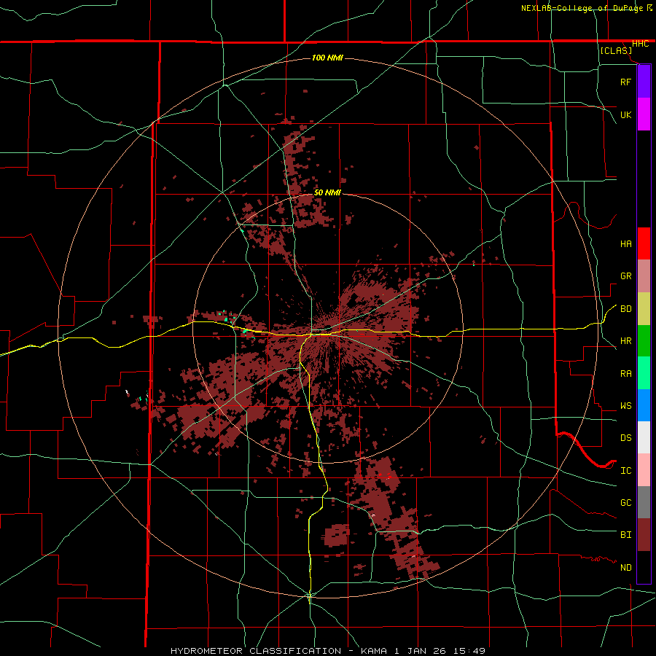Click the DS legend label

(x=625, y=438)
